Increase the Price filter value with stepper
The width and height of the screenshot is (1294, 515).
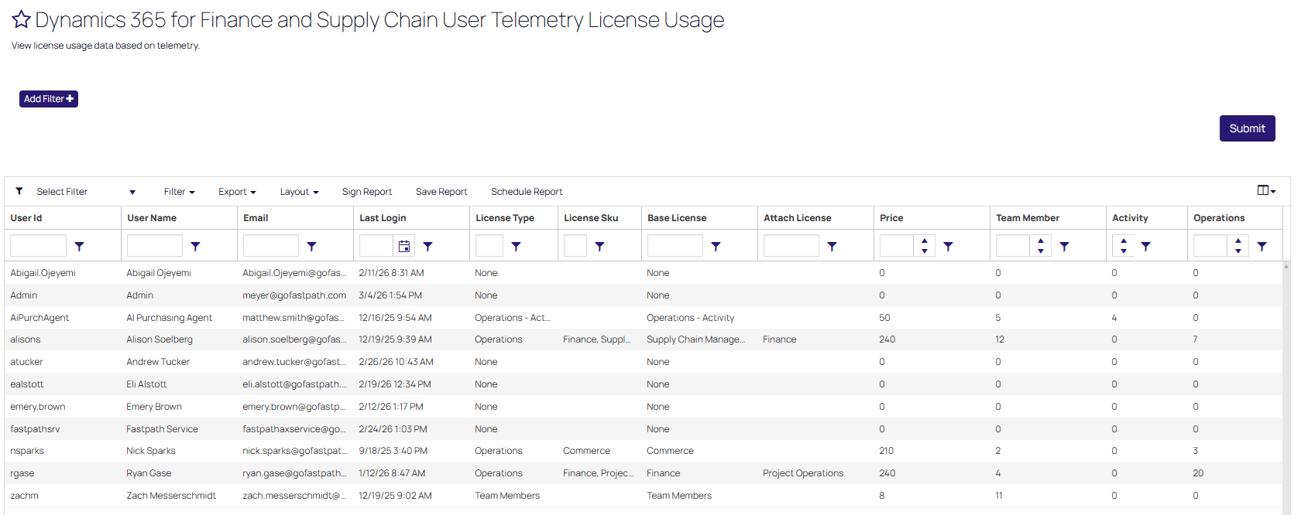[x=925, y=241]
